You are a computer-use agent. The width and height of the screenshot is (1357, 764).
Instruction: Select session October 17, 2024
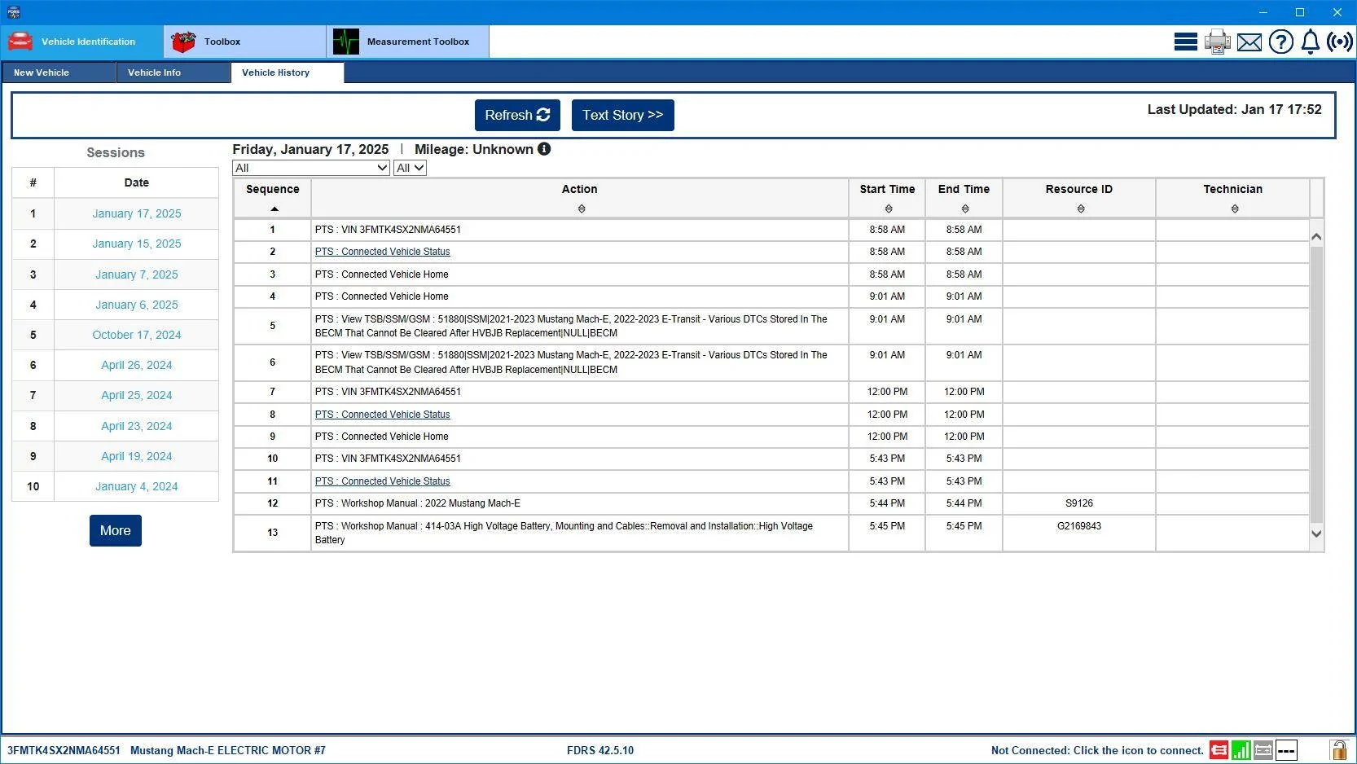(137, 335)
